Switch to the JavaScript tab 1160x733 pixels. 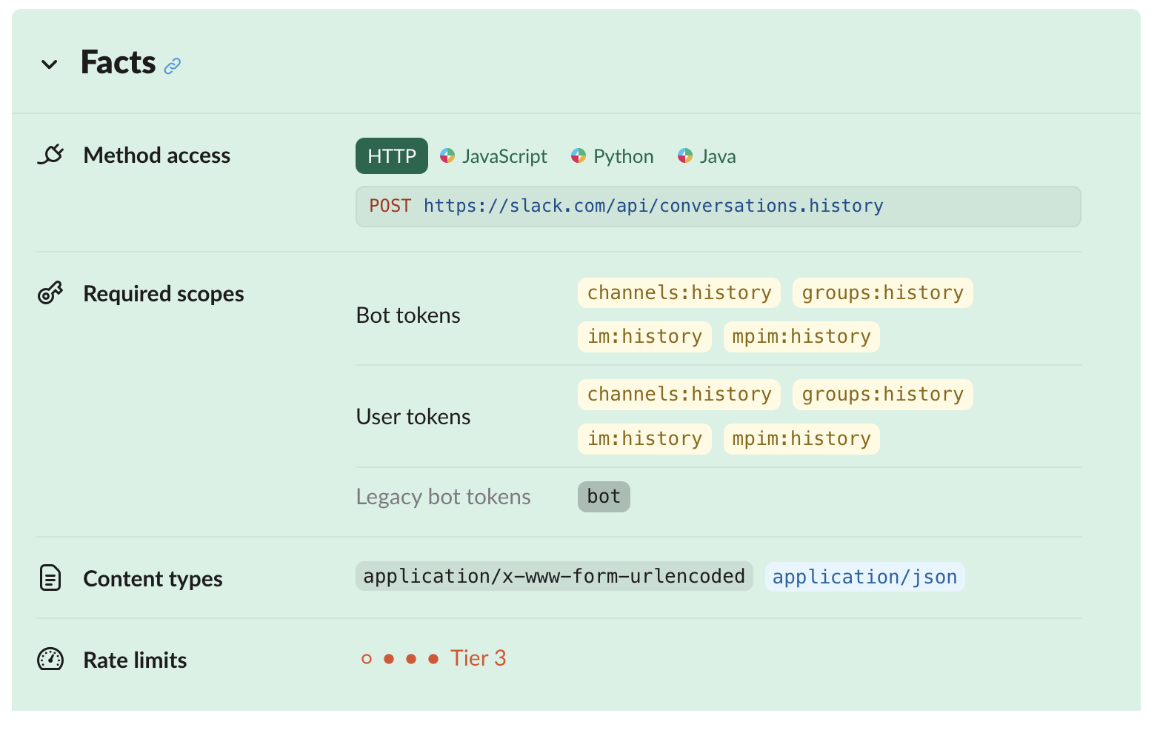click(x=494, y=156)
